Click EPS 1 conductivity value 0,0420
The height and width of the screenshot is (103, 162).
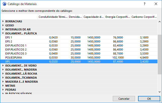53,37
